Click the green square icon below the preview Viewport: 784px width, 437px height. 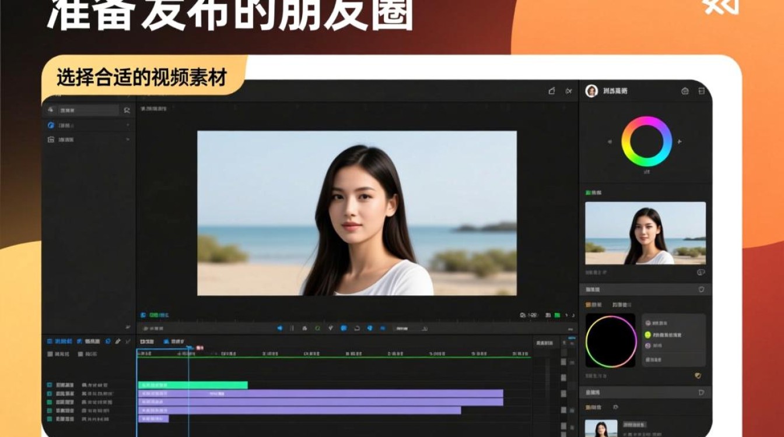(557, 315)
